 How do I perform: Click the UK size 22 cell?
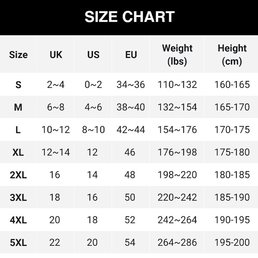click(x=55, y=243)
